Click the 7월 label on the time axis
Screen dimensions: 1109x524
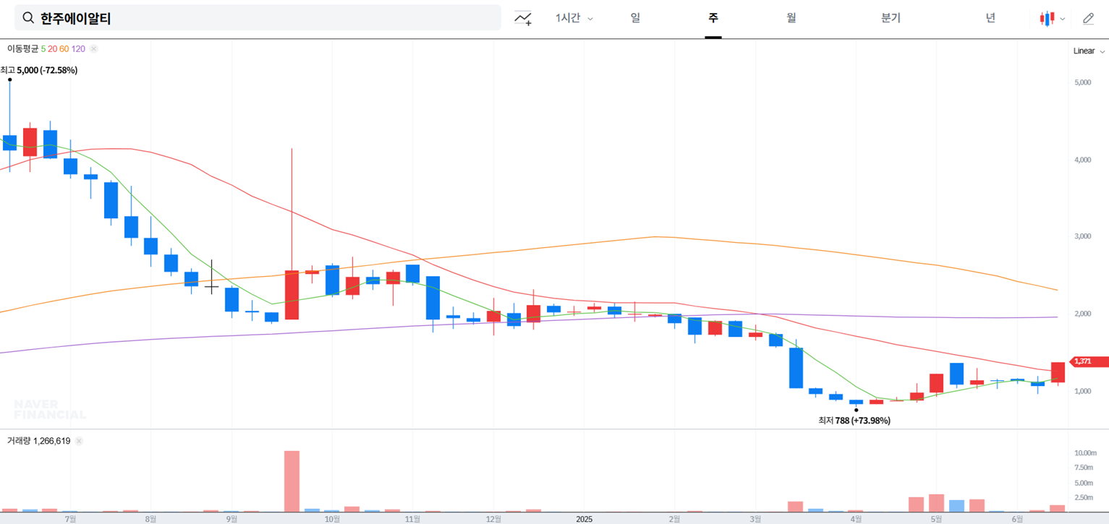point(70,519)
